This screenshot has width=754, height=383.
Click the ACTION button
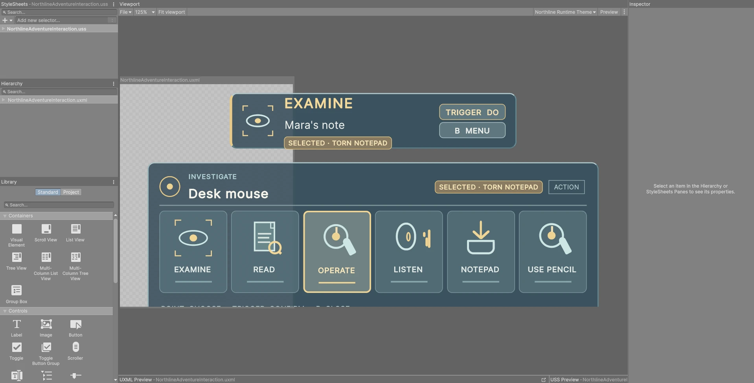pos(566,187)
